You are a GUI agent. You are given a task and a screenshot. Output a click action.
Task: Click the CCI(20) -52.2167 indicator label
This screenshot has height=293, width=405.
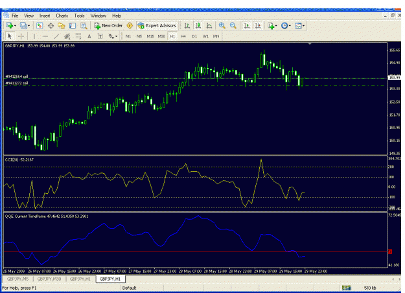(19, 159)
